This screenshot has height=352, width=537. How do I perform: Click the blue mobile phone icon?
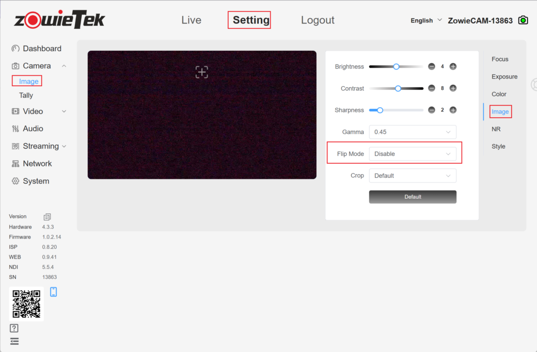click(53, 292)
